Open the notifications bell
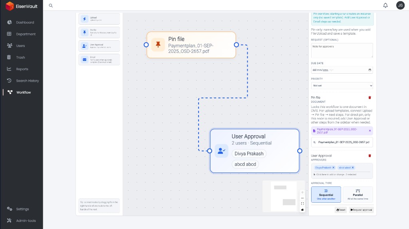 [385, 5]
